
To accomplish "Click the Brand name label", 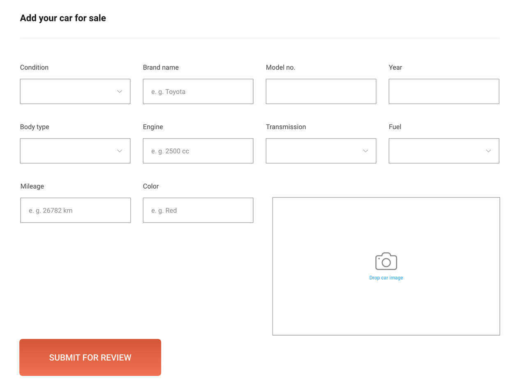I will click(161, 67).
